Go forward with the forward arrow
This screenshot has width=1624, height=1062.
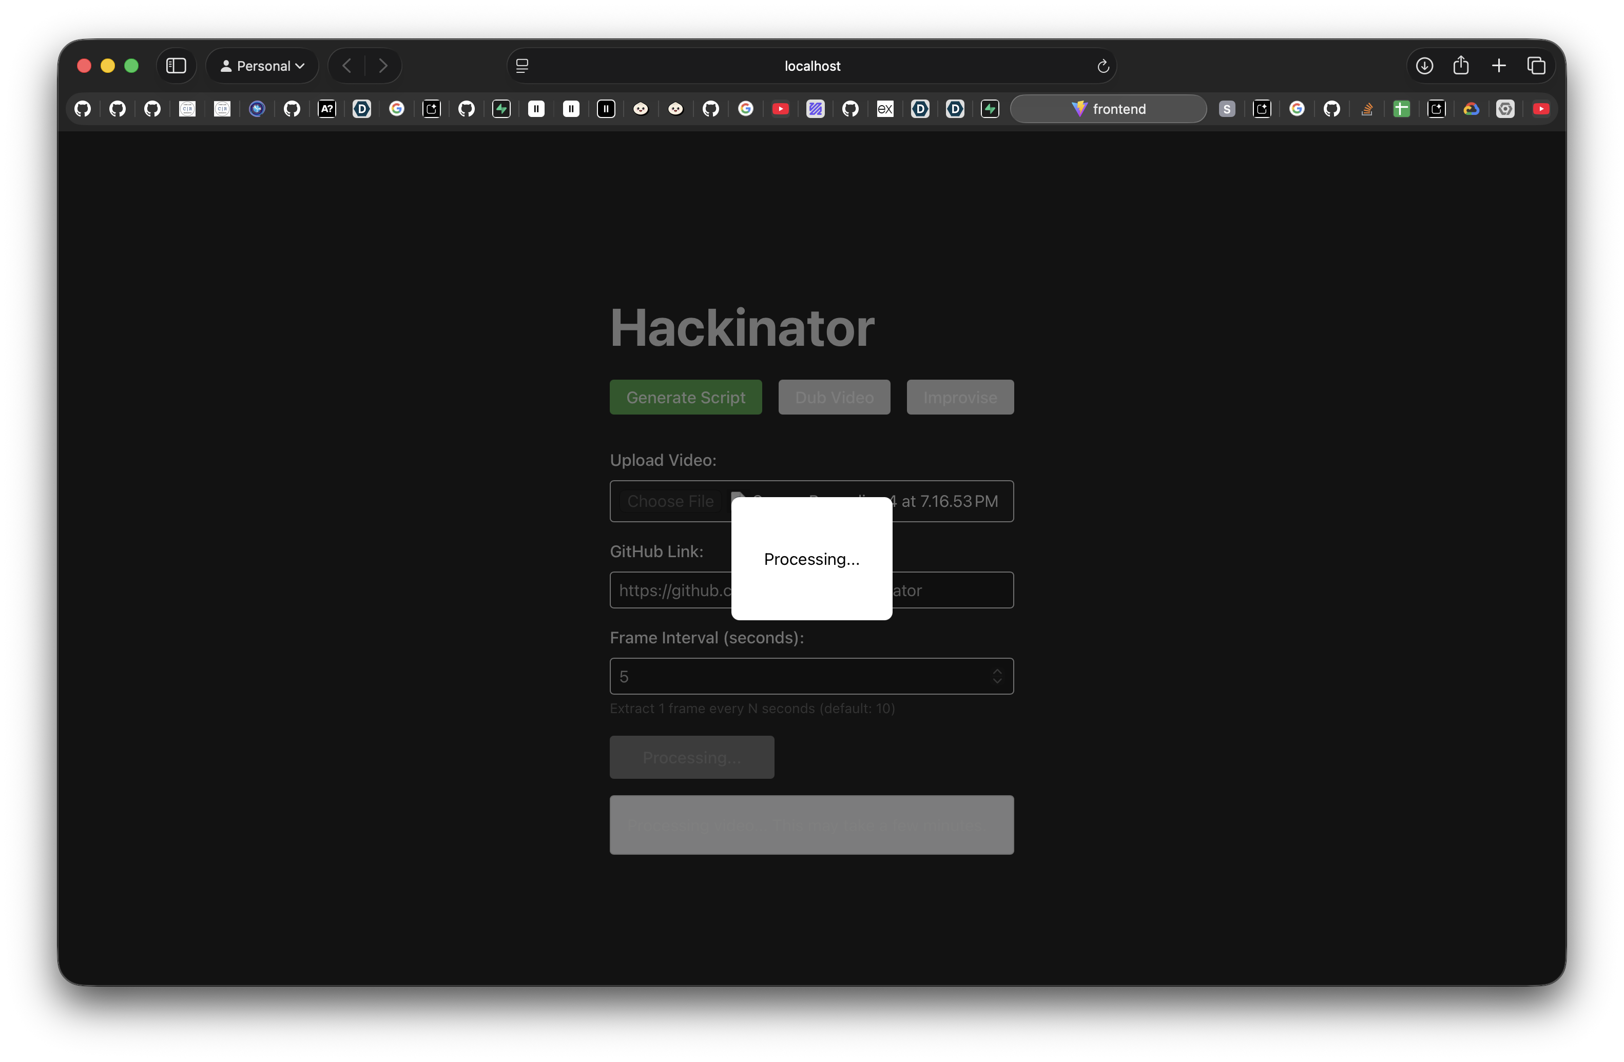point(383,66)
